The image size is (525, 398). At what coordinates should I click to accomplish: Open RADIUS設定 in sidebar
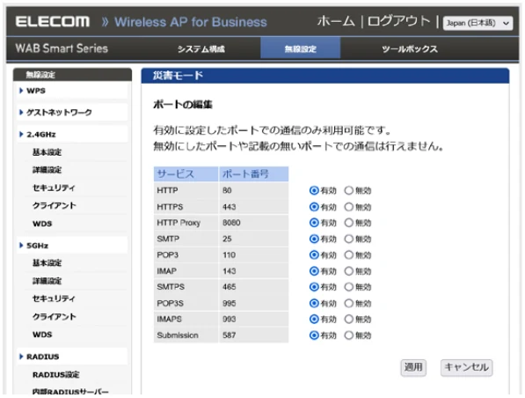point(56,374)
